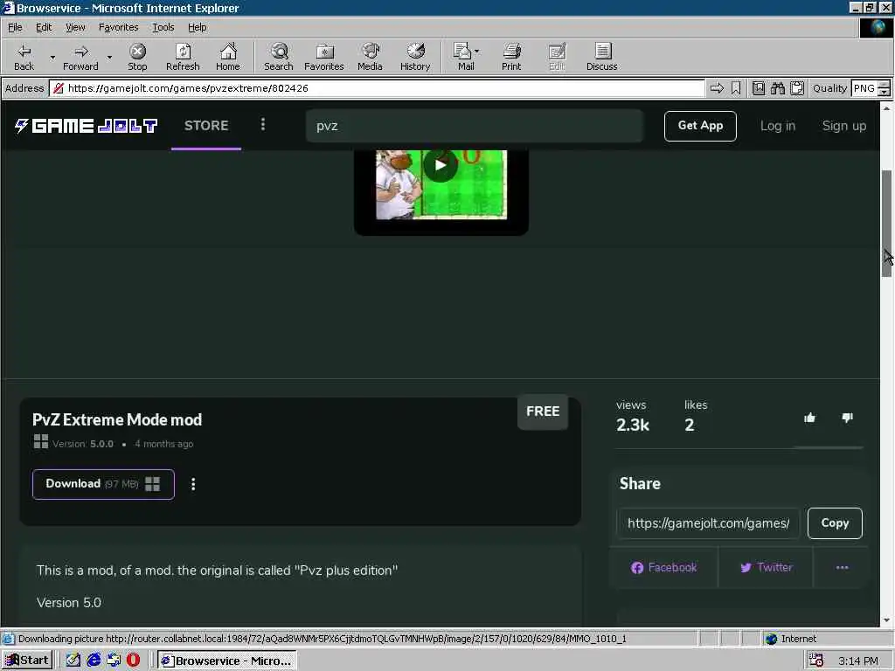
Task: Open the Discuss toolbar button
Action: tap(601, 57)
